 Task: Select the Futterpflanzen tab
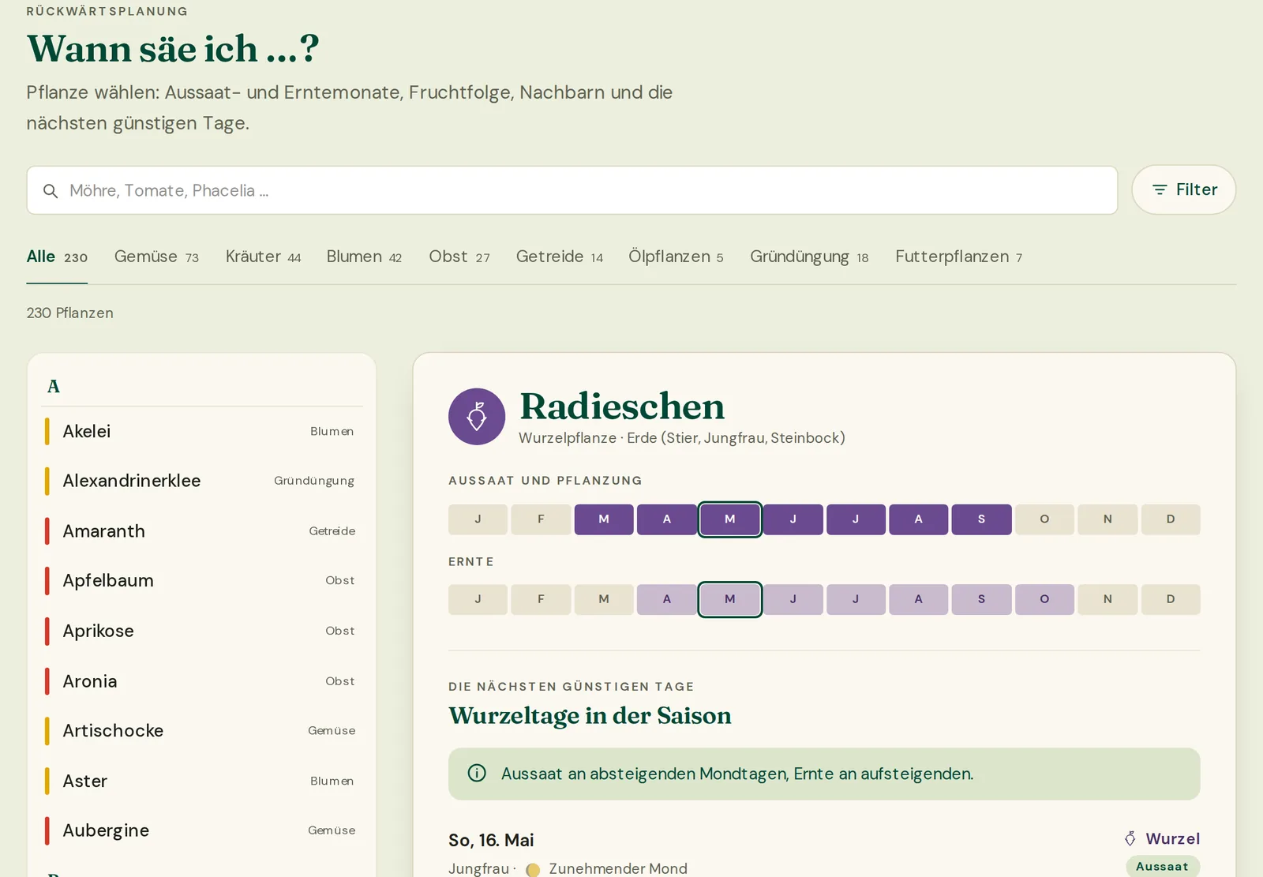coord(958,257)
